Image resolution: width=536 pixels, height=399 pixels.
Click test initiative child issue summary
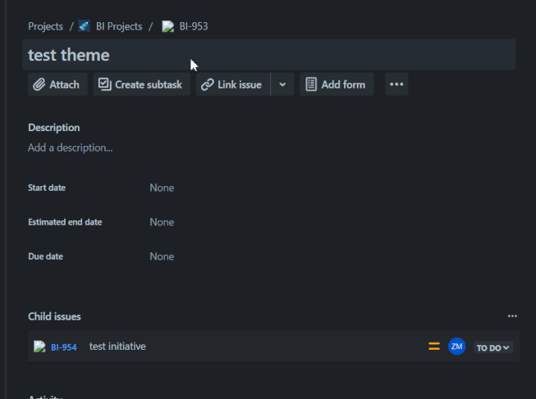pos(117,347)
